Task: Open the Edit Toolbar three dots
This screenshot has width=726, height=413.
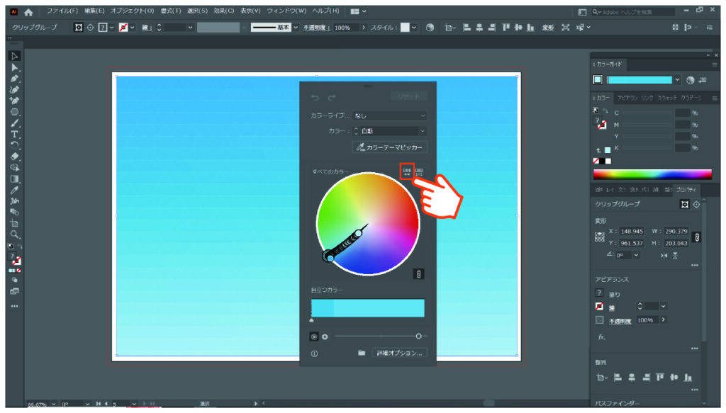Action: (x=14, y=306)
